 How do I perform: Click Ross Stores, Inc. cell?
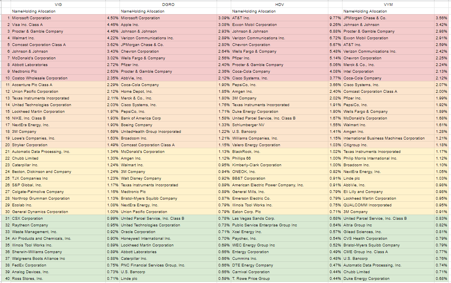[58, 278]
